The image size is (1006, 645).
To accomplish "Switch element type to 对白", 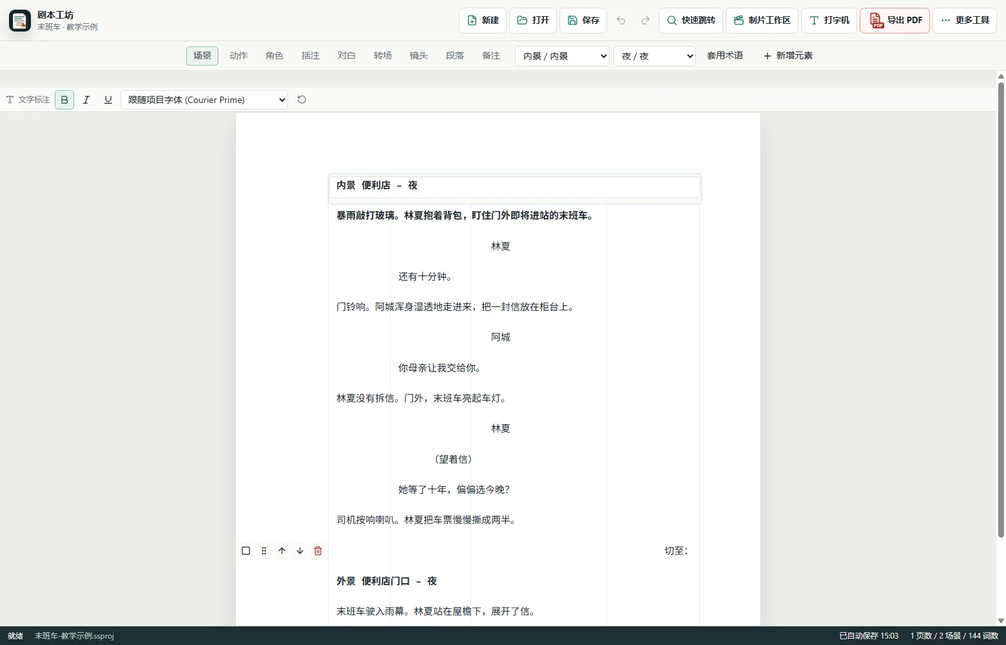I will tap(347, 56).
